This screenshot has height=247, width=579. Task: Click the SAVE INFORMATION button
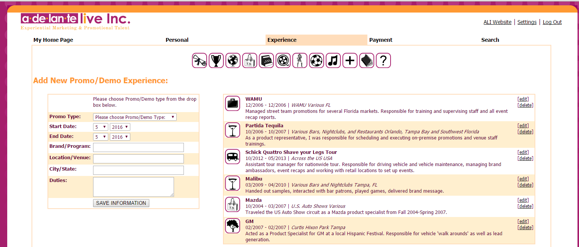(121, 203)
